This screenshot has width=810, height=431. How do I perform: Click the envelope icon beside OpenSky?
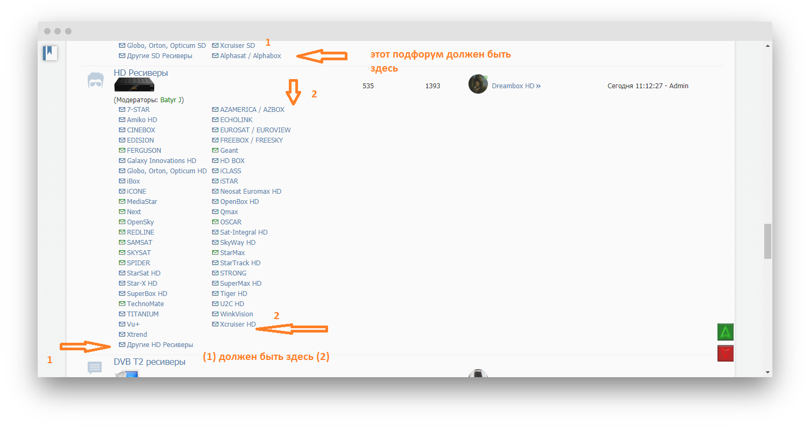(122, 222)
